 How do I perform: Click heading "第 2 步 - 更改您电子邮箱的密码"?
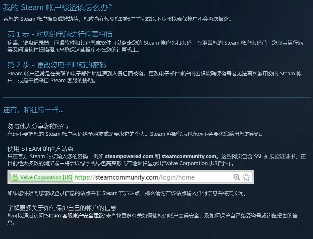(57, 65)
